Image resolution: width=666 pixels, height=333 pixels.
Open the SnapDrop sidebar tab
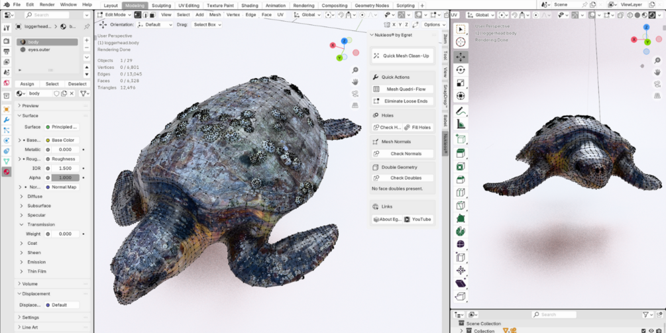pos(445,95)
